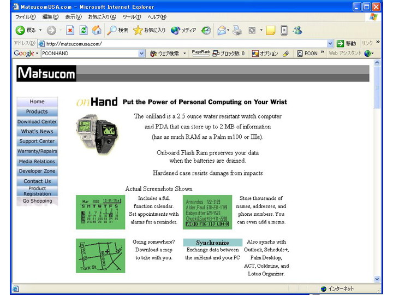Click the street map screenshot thumbnail
The width and height of the screenshot is (393, 295).
[x=100, y=256]
